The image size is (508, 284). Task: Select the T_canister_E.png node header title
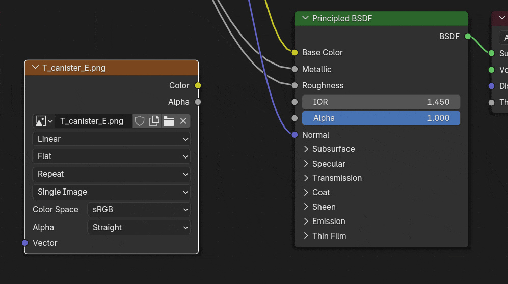tap(74, 68)
